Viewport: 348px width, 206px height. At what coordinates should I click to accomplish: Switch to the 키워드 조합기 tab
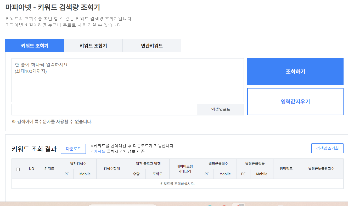[x=93, y=45]
